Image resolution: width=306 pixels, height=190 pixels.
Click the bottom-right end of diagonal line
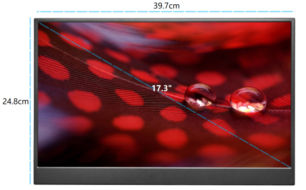pyautogui.click(x=289, y=166)
